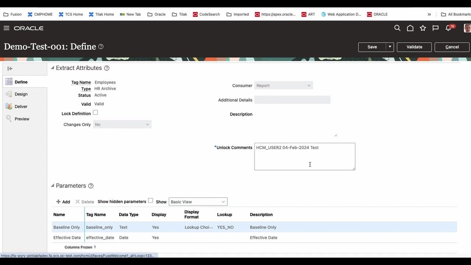Click the Additional Details field
The height and width of the screenshot is (265, 471).
pos(292,100)
